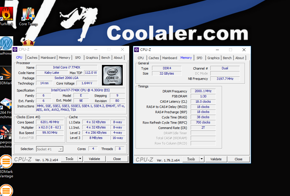
Task: Click the Instructions list starting with 'MMX, SSE'
Action: pos(81,108)
